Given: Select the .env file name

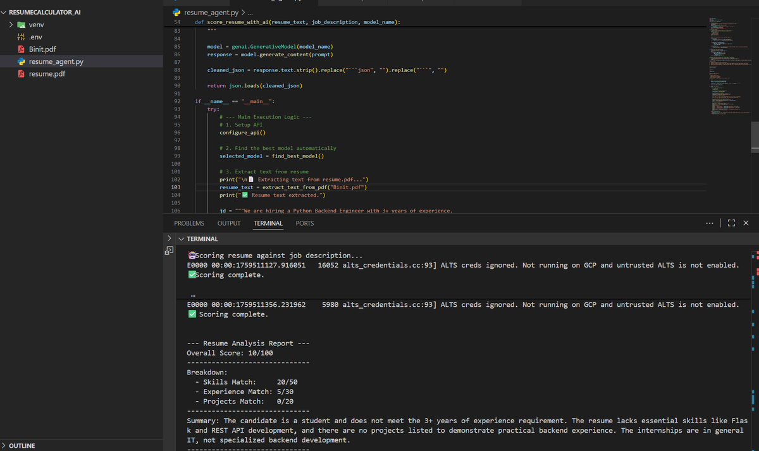Looking at the screenshot, I should click(x=35, y=37).
